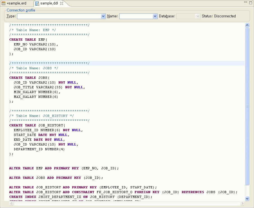This screenshot has width=254, height=208.
Task: Click the horizontal scrollbar track
Action: [126, 203]
